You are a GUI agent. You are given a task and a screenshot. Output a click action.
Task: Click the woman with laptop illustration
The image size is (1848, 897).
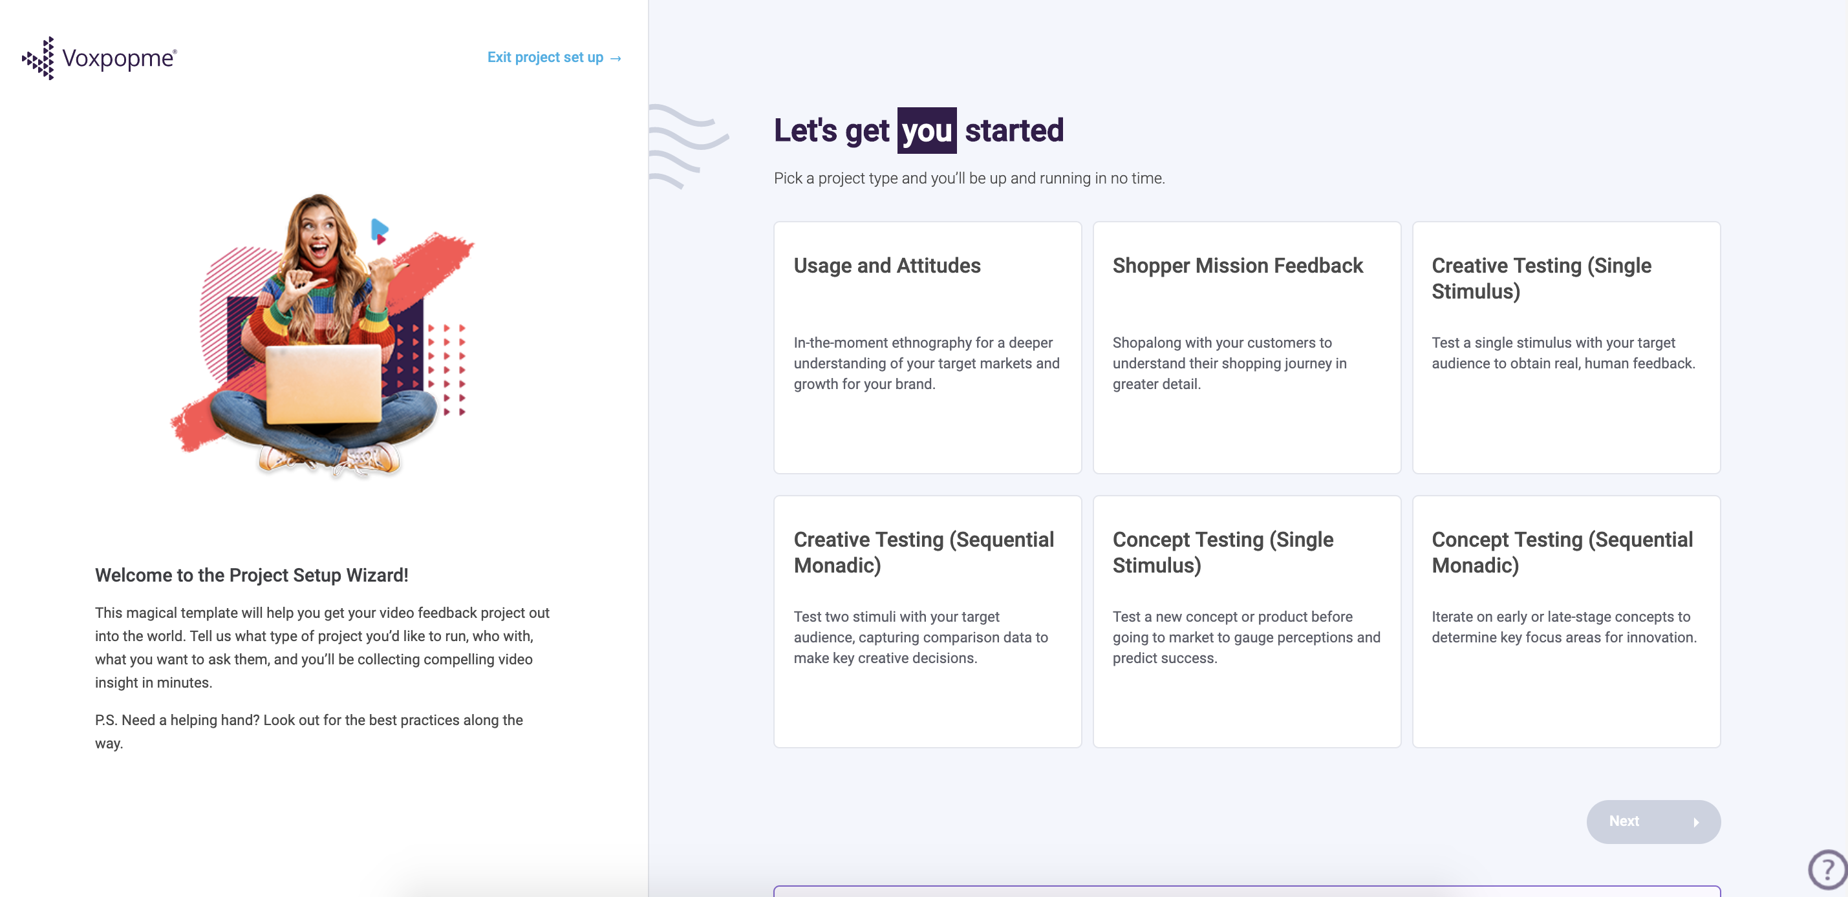323,335
